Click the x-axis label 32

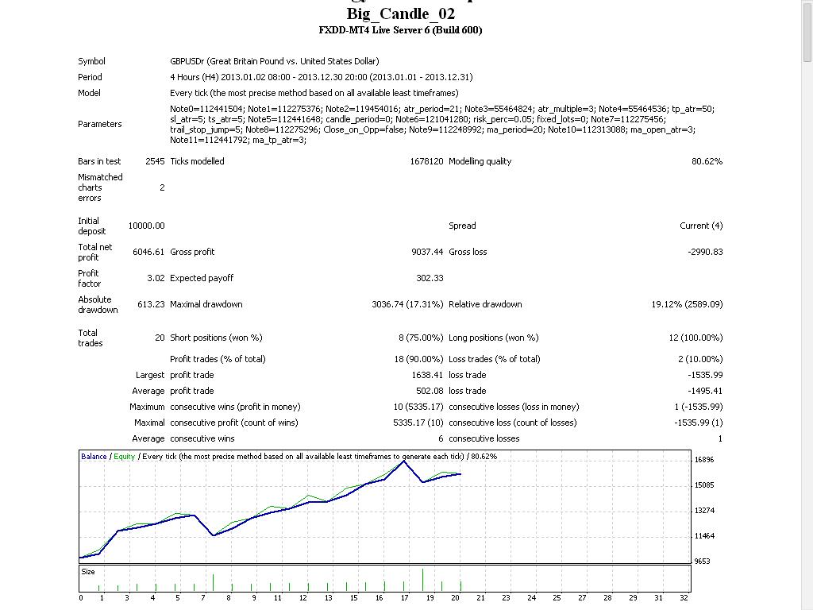coord(684,597)
